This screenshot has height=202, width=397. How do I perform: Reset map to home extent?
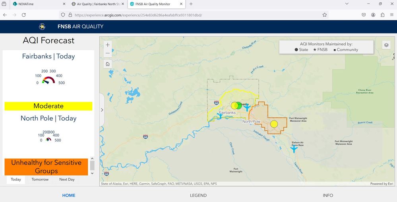pos(108,64)
